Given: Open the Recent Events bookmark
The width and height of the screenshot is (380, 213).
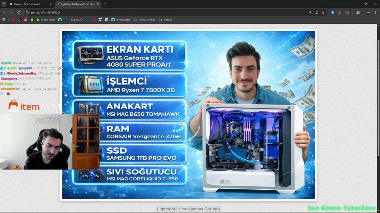Looking at the screenshot, I should click(x=121, y=20).
